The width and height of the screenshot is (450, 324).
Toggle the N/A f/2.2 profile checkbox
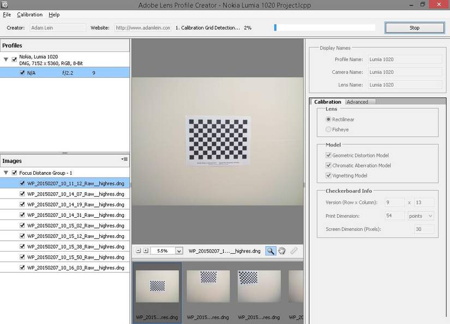[22, 73]
